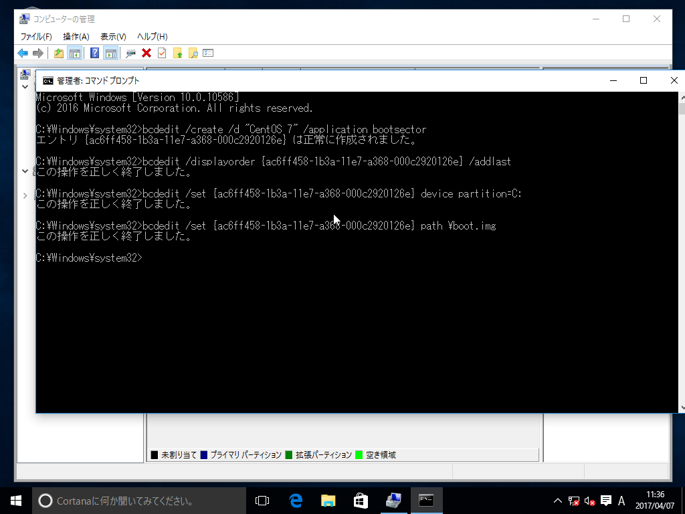Toggle the Show/Hide Action Pane icon
Viewport: 685px width, 514px height.
111,54
